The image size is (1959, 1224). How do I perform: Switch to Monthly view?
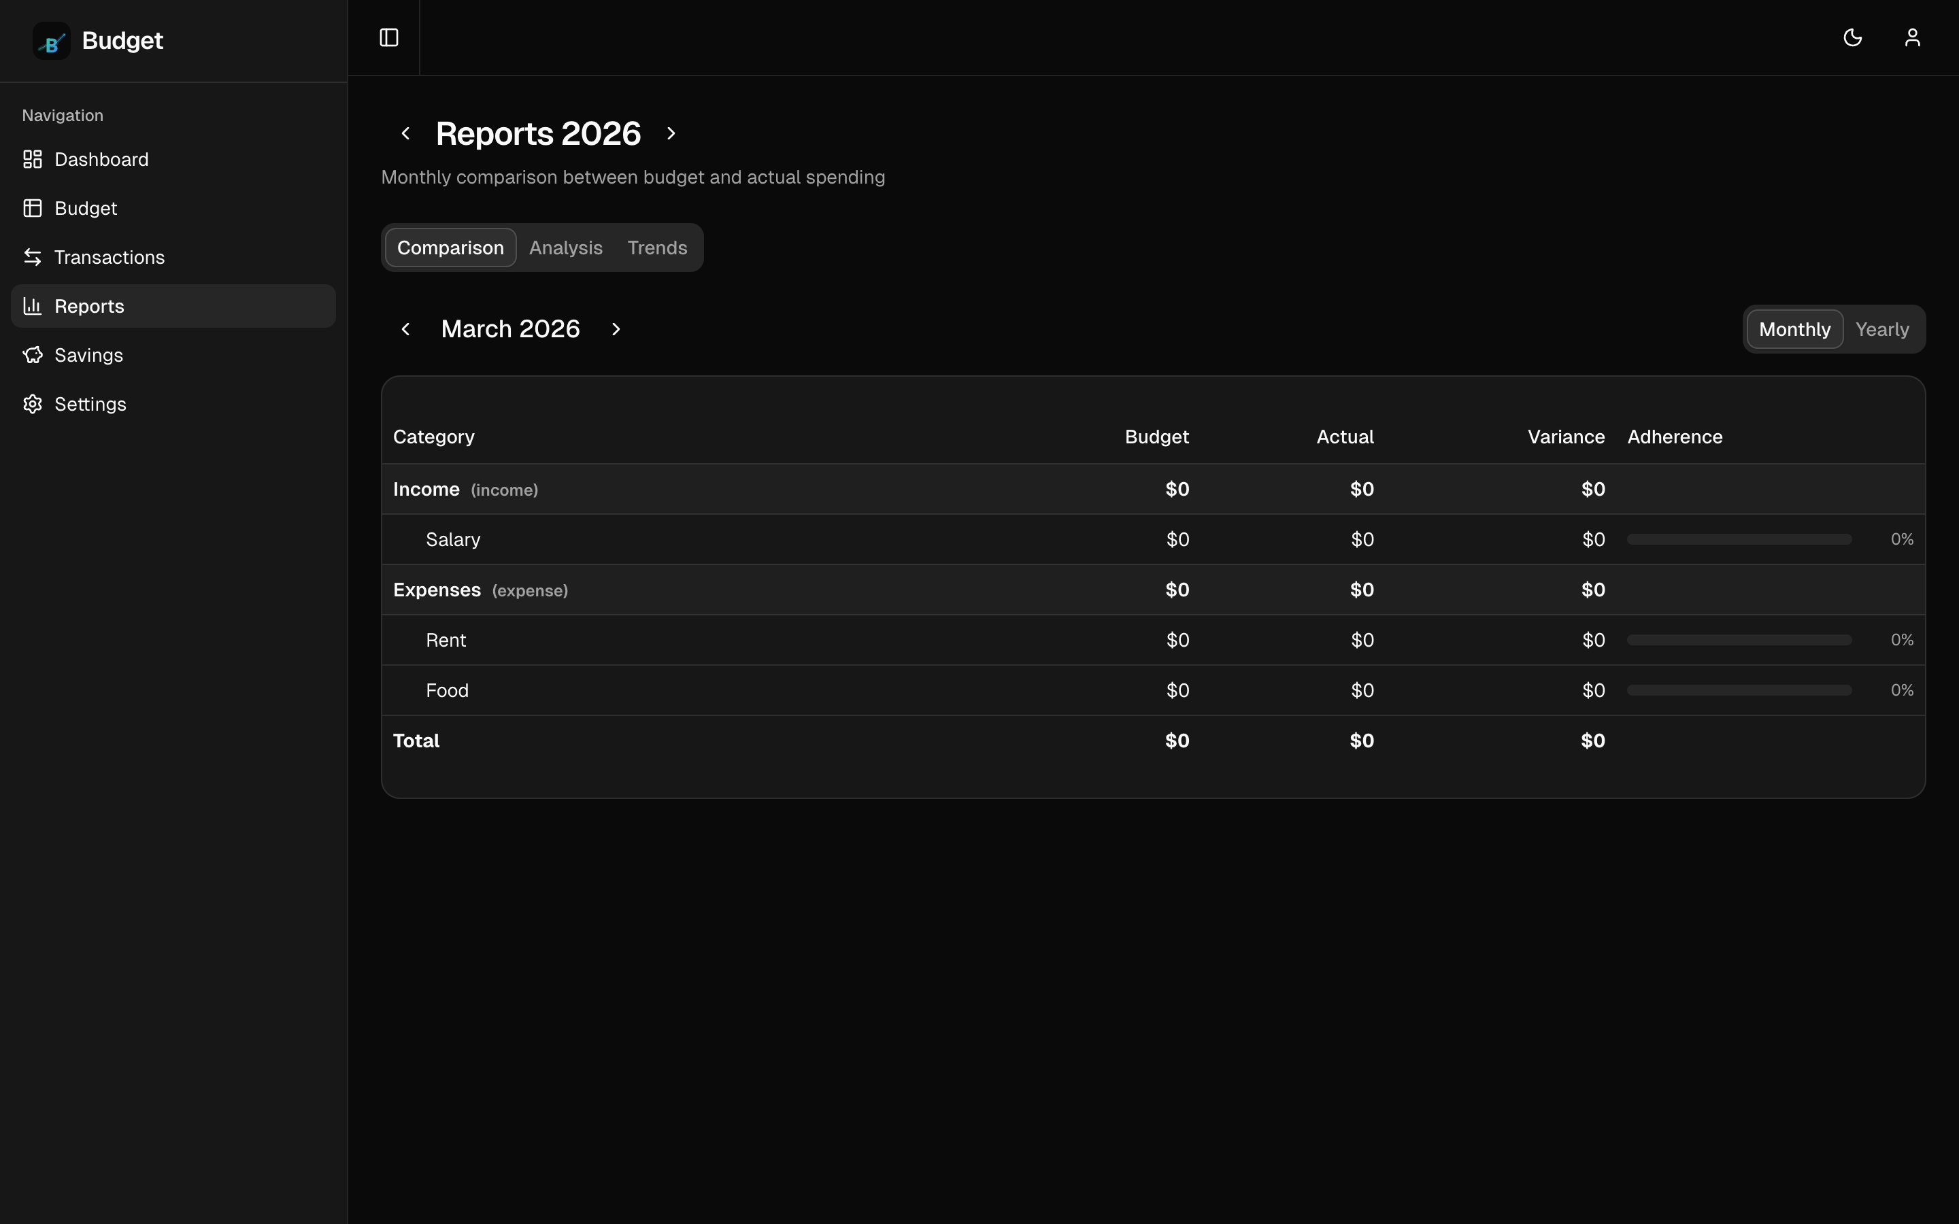1794,328
